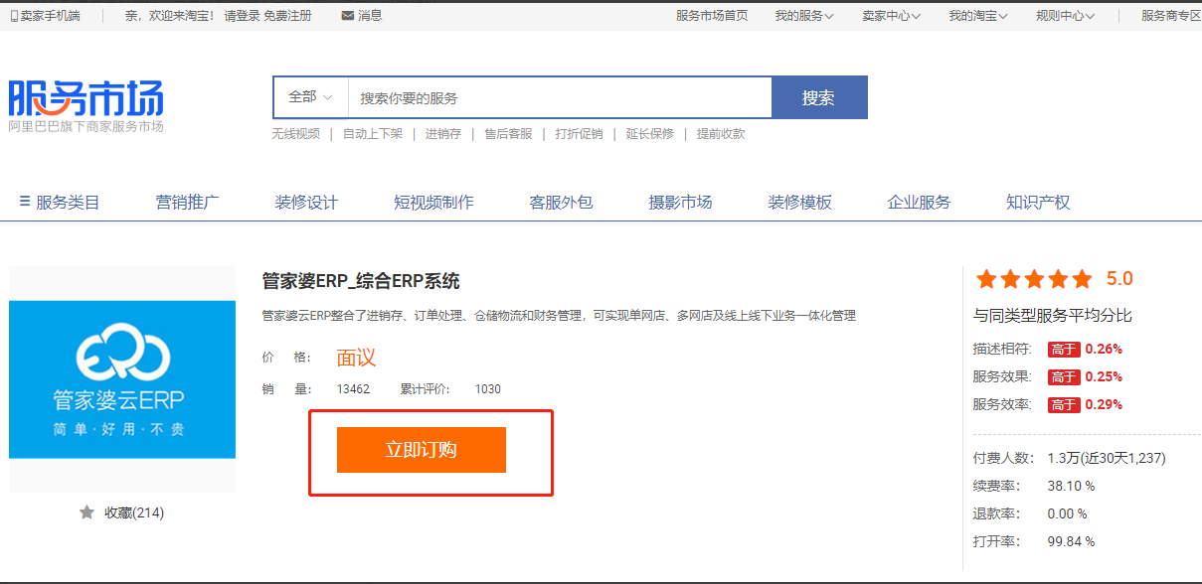Click the 面议 price text

356,358
